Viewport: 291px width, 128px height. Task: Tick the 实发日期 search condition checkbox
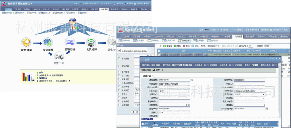[x=119, y=66]
